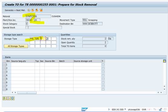168x112 pixels.
Task: Click Movement Type field 551
Action: [85, 20]
